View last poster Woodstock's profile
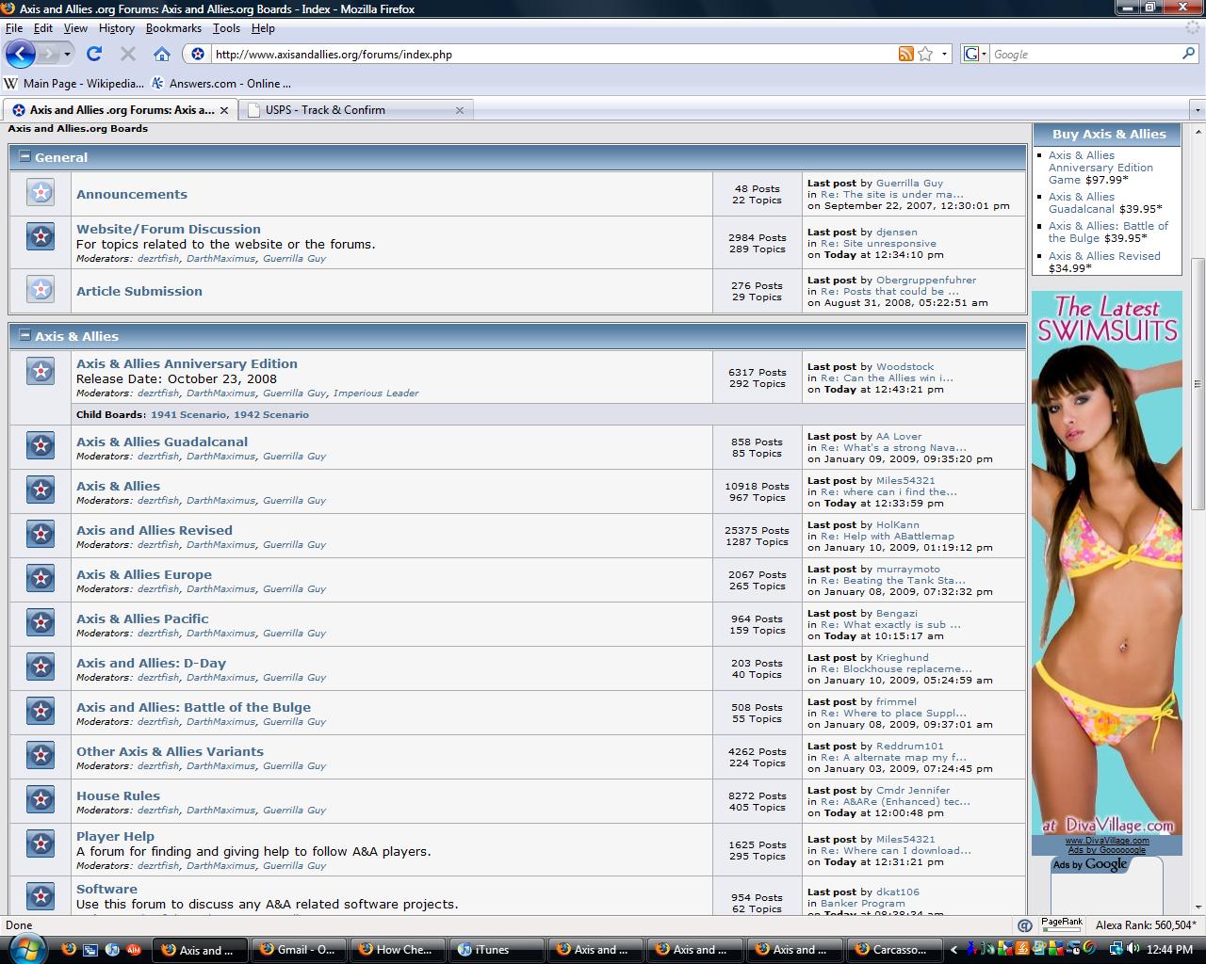The height and width of the screenshot is (964, 1206). pos(905,366)
